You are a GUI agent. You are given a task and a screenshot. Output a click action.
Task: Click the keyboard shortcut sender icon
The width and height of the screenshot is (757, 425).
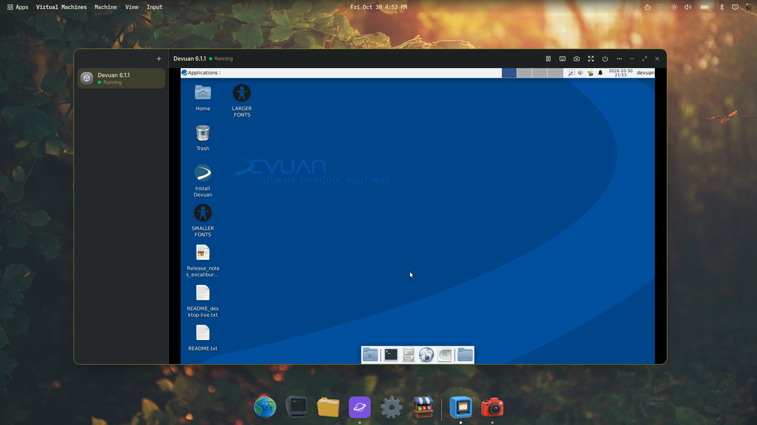(x=563, y=59)
